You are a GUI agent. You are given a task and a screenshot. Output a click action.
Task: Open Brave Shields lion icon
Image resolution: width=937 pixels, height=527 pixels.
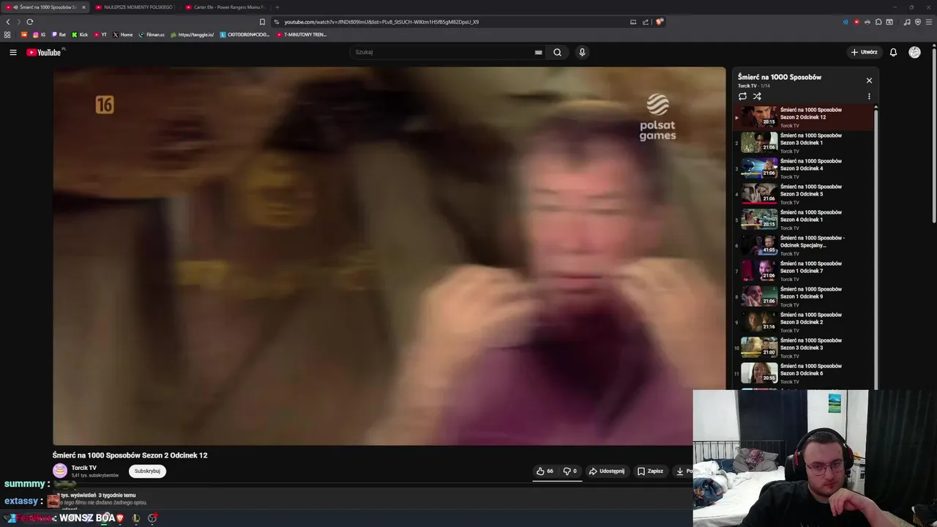tap(660, 22)
